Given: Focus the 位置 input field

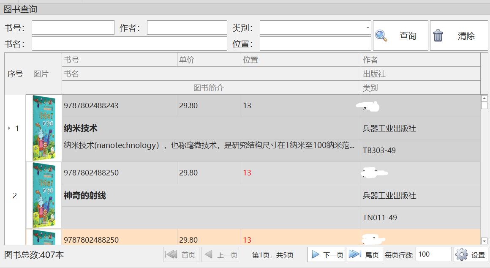Looking at the screenshot, I should (x=315, y=44).
